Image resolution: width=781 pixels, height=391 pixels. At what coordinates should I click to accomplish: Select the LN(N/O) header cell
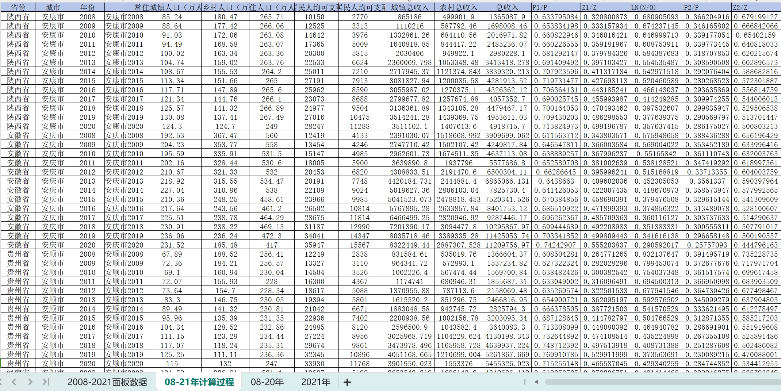656,7
